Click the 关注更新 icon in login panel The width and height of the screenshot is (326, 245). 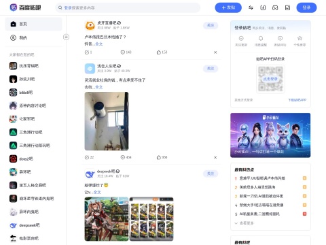tap(241, 38)
